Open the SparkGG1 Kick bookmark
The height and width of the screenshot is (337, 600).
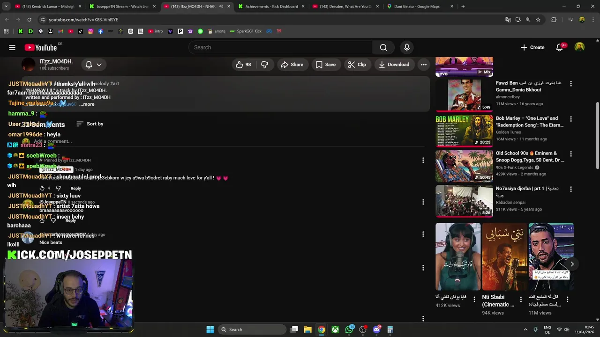[x=246, y=31]
